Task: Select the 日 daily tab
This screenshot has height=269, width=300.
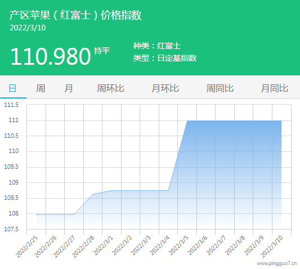Action: (x=12, y=88)
